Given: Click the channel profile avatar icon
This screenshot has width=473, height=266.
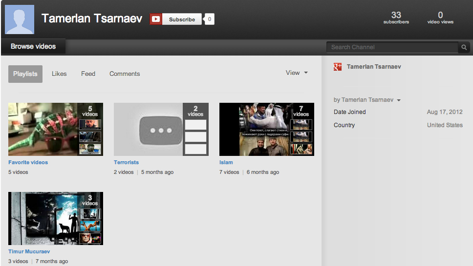Looking at the screenshot, I should [20, 19].
